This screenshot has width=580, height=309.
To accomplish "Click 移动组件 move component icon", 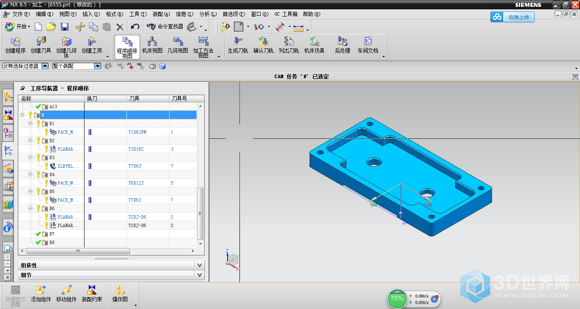I will click(67, 294).
